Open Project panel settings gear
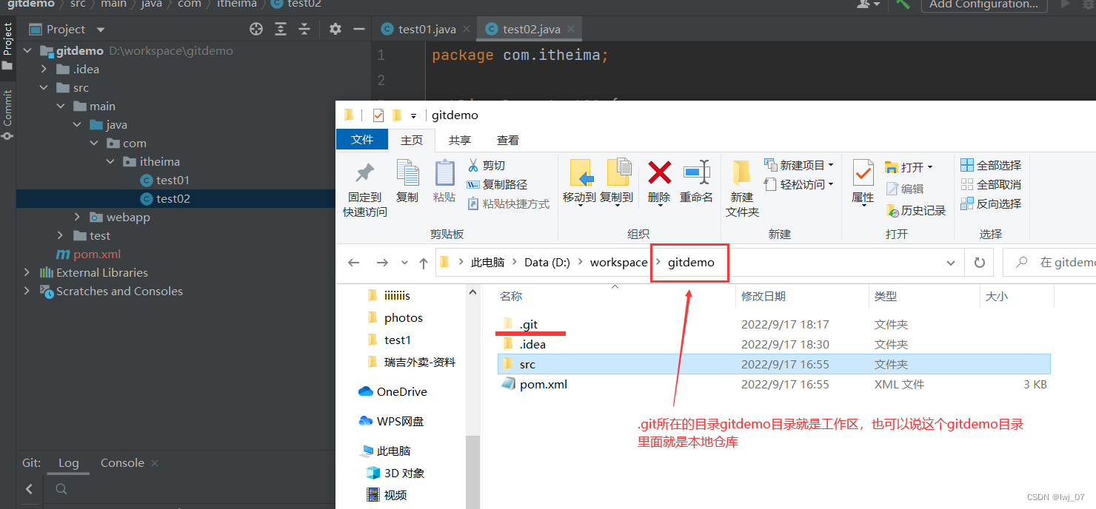The width and height of the screenshot is (1096, 509). 335,29
